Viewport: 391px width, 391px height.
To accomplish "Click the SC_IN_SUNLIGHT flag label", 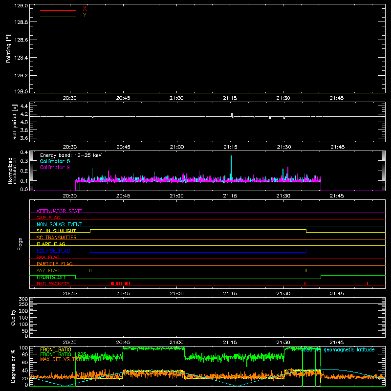I will (56, 231).
